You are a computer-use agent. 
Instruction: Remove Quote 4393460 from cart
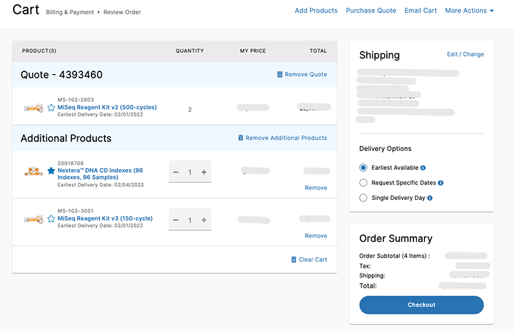coord(302,74)
